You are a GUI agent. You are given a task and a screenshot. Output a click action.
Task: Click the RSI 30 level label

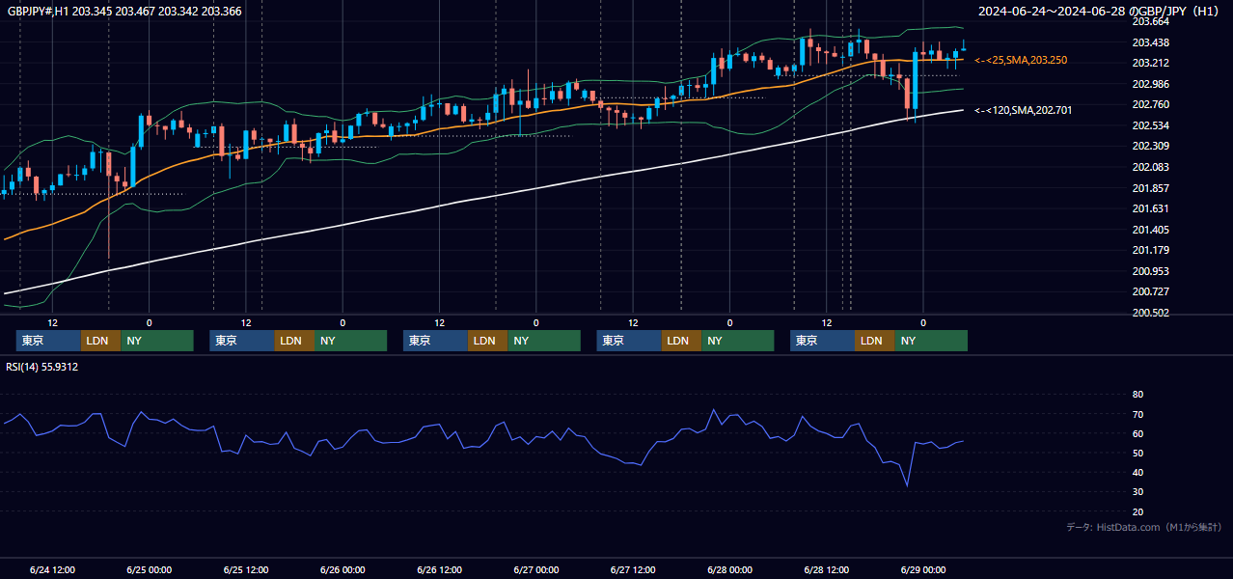coord(1137,492)
